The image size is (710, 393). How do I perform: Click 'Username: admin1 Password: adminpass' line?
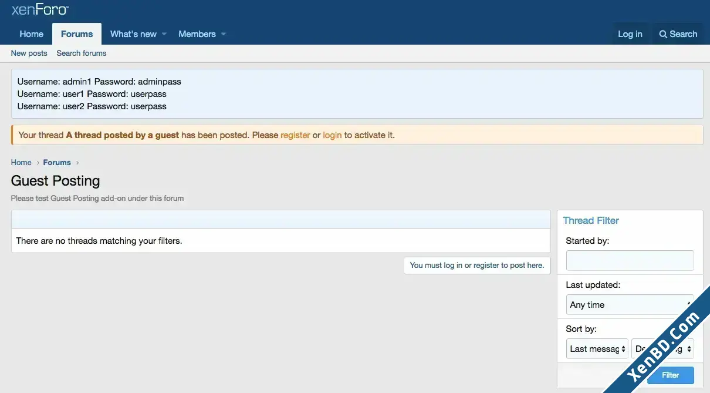(99, 82)
